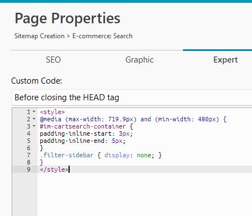Click the display property on line 7
Image resolution: width=252 pixels, height=216 pixels.
click(x=117, y=155)
